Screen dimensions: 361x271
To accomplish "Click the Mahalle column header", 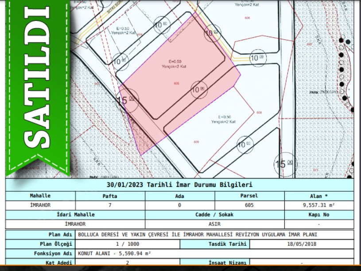I will click(40, 196).
